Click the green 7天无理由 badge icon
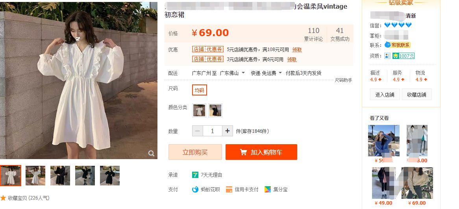The image size is (459, 209). click(x=195, y=175)
